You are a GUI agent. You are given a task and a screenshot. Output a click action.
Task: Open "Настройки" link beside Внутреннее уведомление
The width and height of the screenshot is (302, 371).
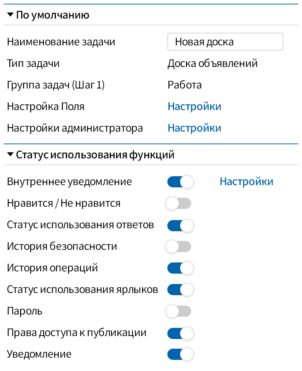(x=246, y=182)
